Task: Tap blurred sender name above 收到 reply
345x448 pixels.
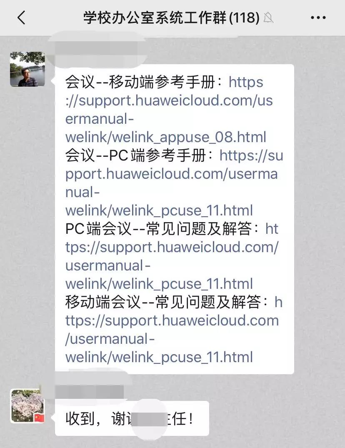Action: coord(90,391)
